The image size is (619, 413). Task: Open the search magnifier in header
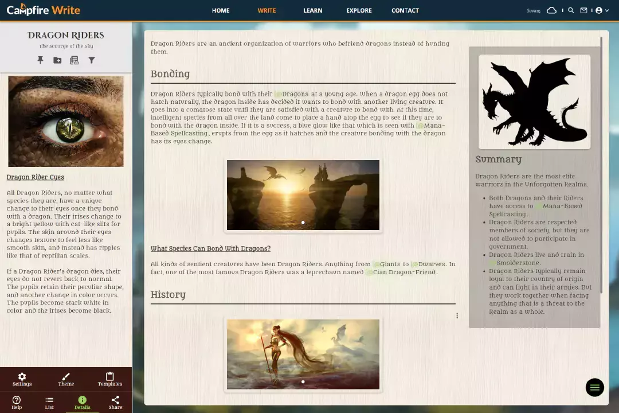click(x=571, y=10)
